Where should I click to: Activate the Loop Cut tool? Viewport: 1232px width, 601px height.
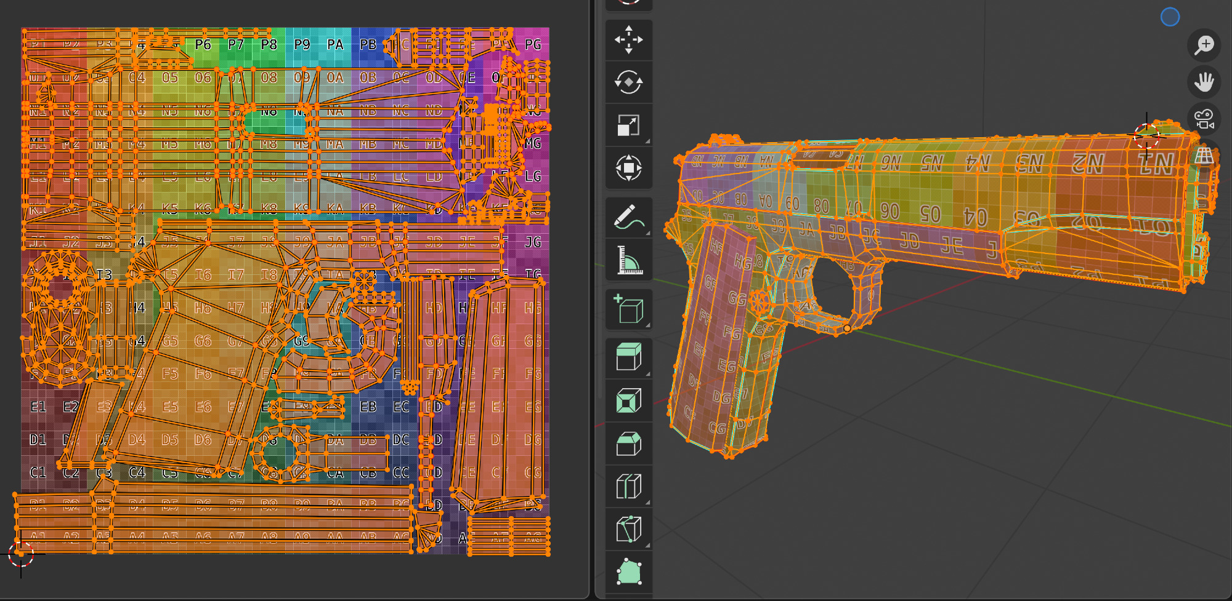628,487
